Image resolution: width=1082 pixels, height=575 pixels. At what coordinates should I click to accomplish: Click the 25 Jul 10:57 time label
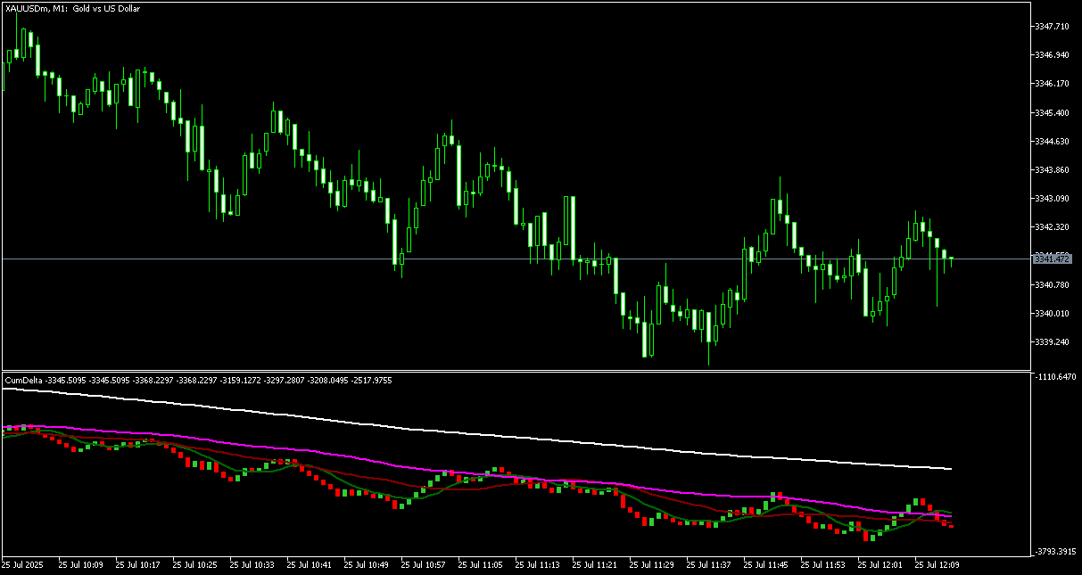(x=424, y=565)
